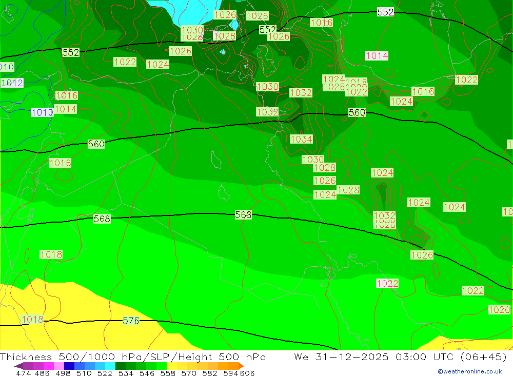This screenshot has width=513, height=376.
Task: Select the 474 legend value
Action: (x=23, y=373)
